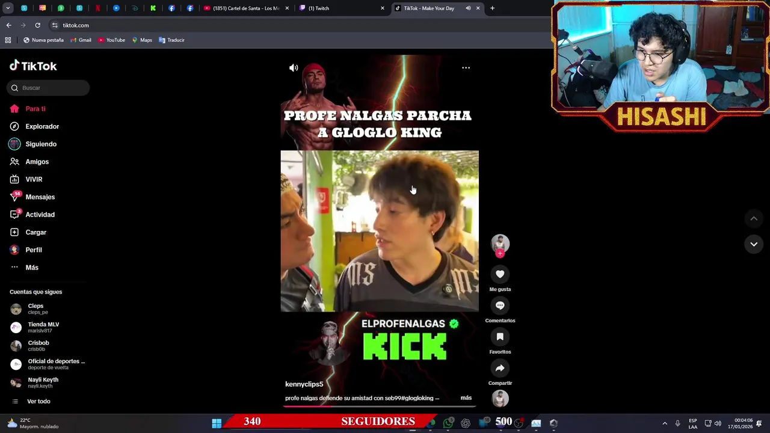Open the YouTube bookmark
Image resolution: width=770 pixels, height=433 pixels.
click(x=111, y=40)
